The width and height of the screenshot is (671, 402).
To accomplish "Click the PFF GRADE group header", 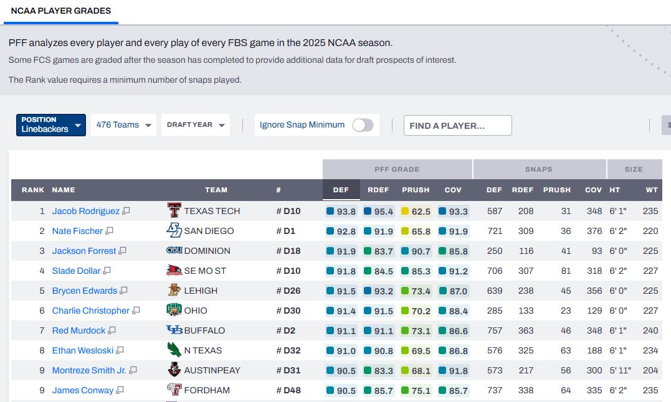I will [397, 169].
